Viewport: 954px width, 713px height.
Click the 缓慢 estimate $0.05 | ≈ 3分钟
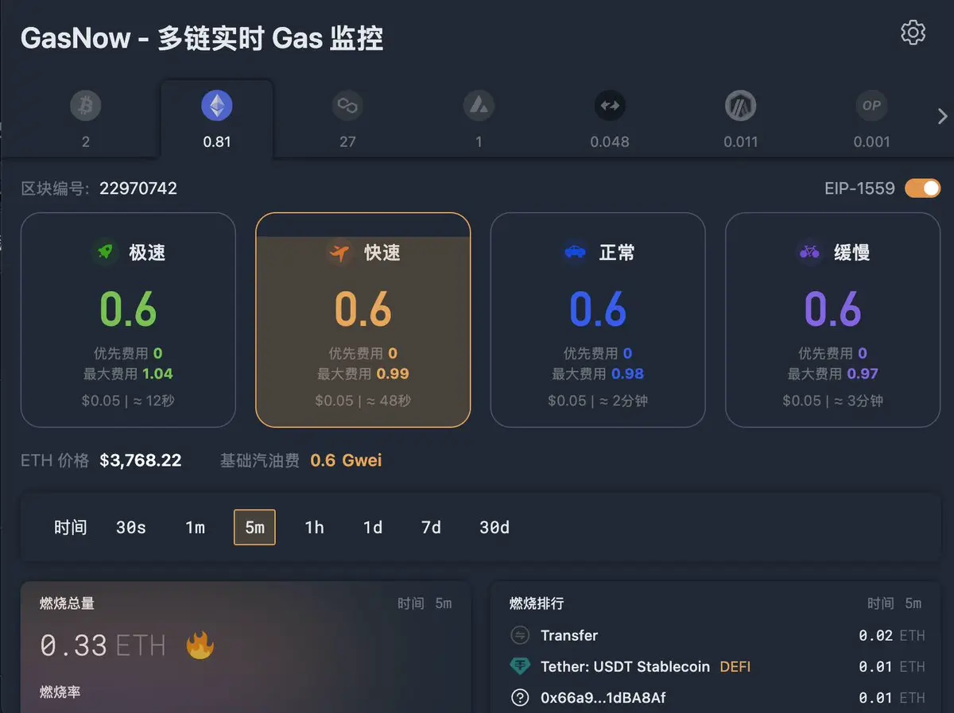point(833,401)
